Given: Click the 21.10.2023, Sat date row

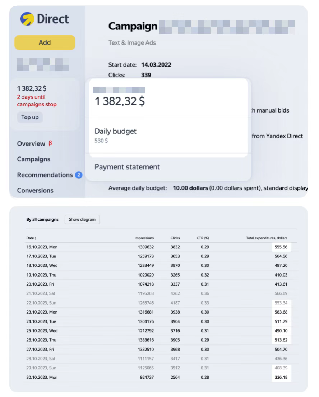Looking at the screenshot, I should click(161, 293).
